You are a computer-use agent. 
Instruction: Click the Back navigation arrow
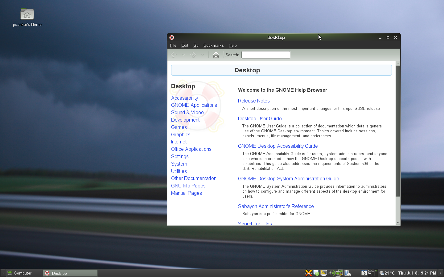[174, 55]
